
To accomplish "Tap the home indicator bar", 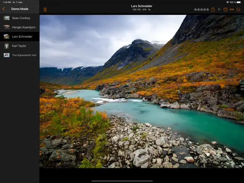I will [122, 181].
